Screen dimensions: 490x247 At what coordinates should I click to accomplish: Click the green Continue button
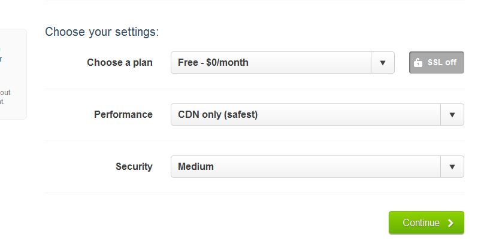427,222
